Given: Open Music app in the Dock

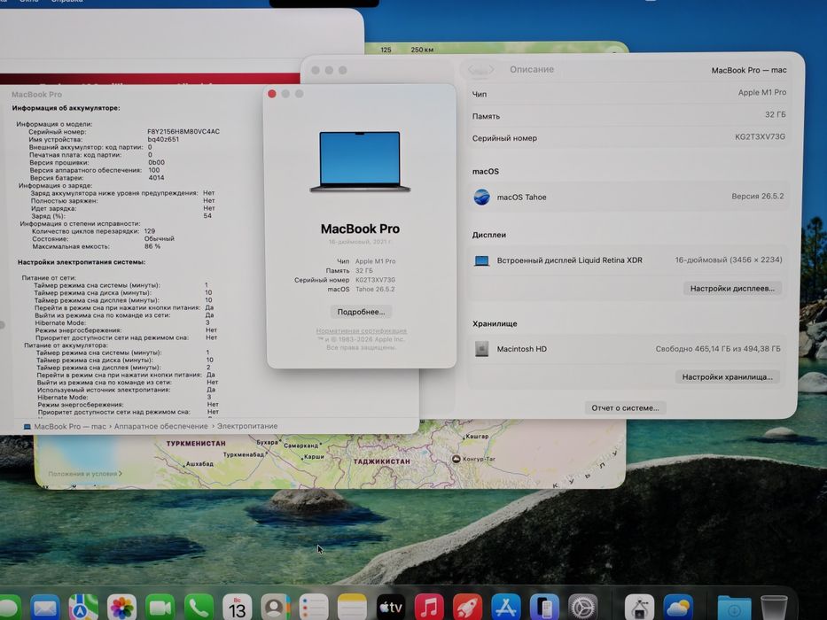Looking at the screenshot, I should (x=429, y=608).
